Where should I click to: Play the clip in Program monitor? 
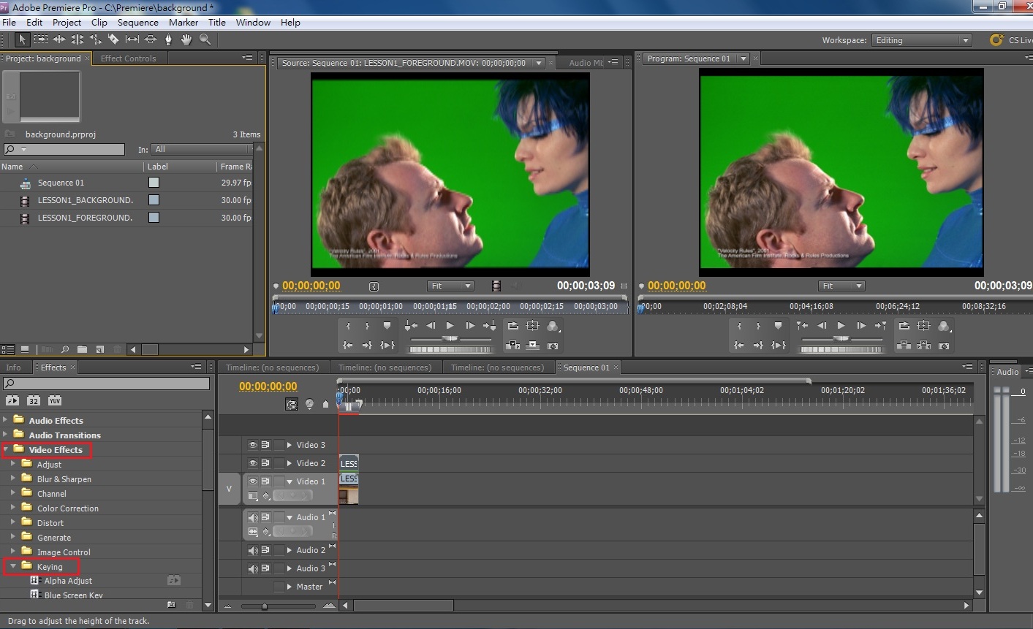(x=841, y=326)
